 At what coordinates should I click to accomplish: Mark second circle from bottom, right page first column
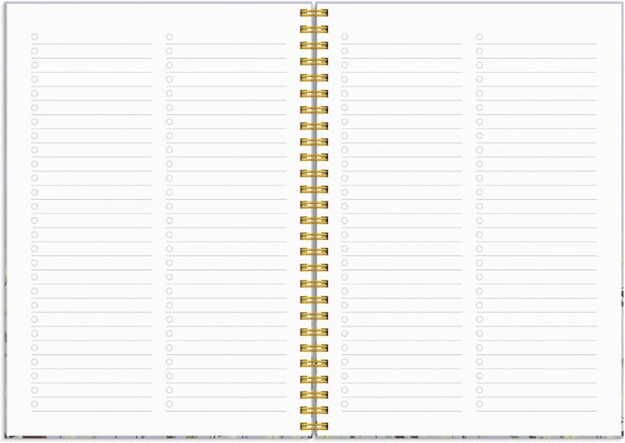coord(344,390)
